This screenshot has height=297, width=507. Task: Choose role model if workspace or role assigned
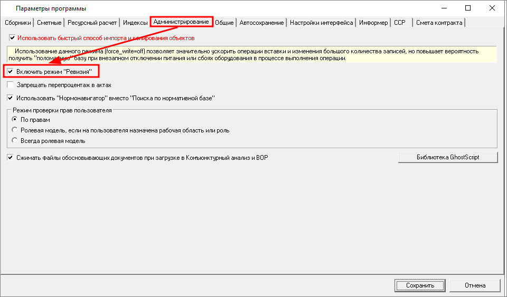pos(15,130)
